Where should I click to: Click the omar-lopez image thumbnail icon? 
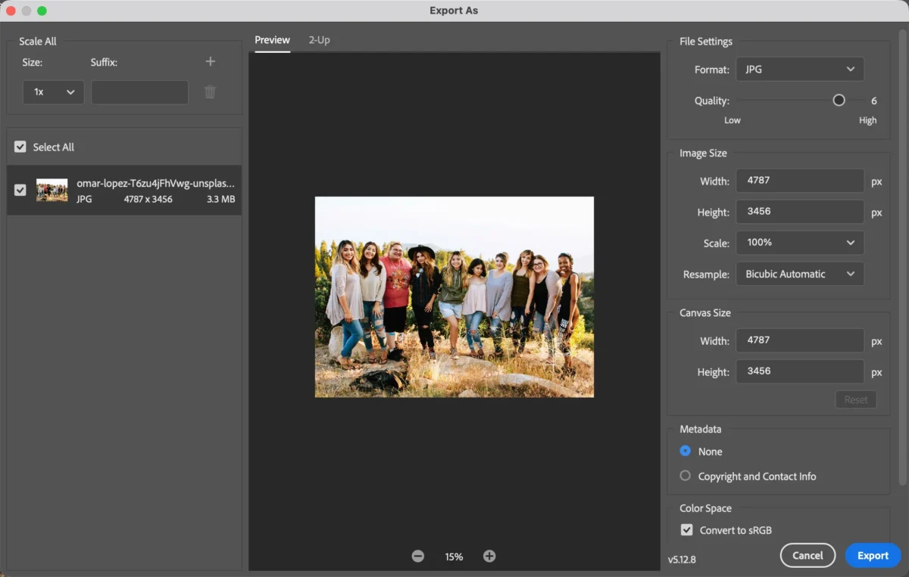tap(52, 191)
